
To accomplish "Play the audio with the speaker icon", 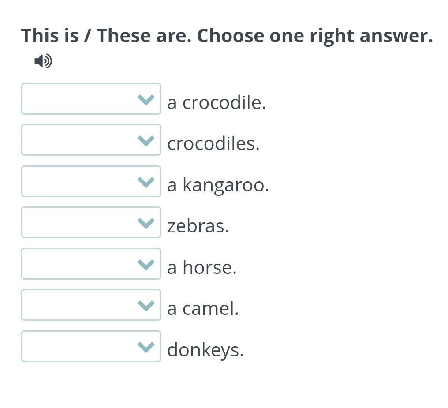I will click(x=43, y=61).
